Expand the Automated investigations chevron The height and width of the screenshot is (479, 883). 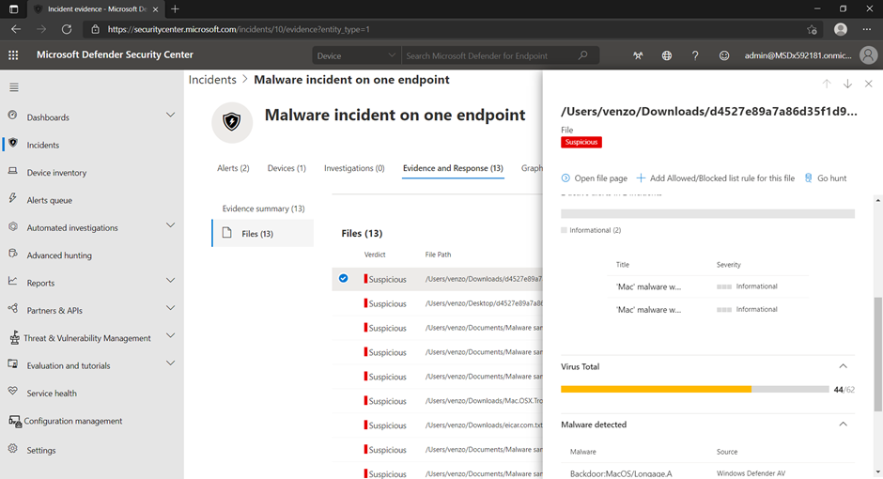170,225
